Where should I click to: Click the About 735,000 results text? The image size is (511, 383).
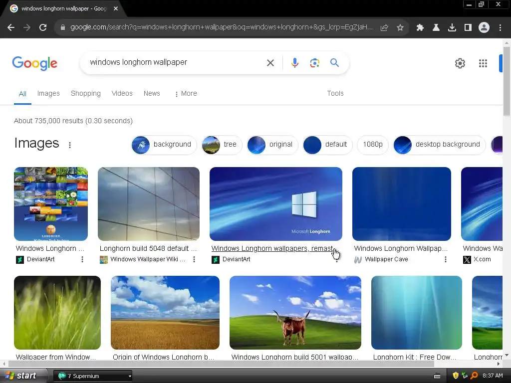click(x=73, y=121)
